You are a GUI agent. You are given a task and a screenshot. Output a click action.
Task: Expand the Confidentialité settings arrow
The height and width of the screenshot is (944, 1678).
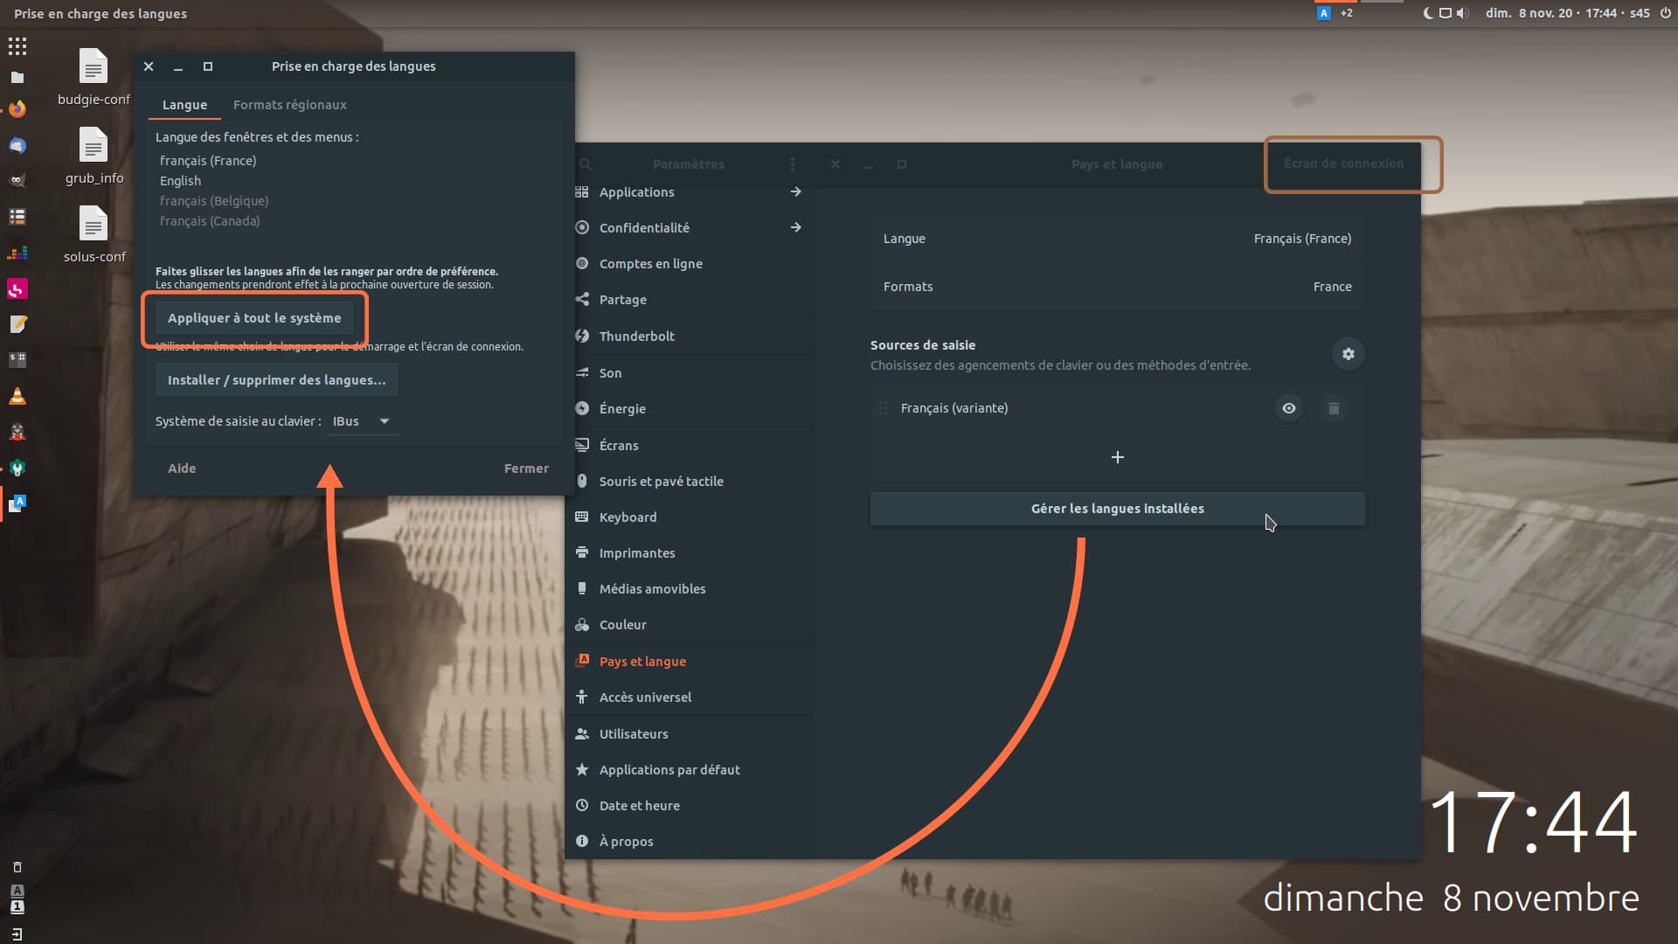click(795, 227)
